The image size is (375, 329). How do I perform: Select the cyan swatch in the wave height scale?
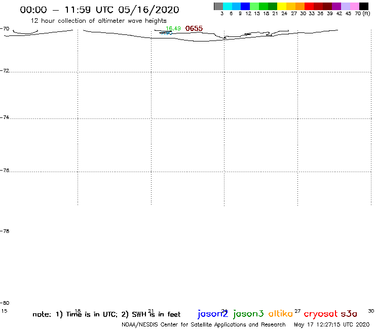pos(228,6)
